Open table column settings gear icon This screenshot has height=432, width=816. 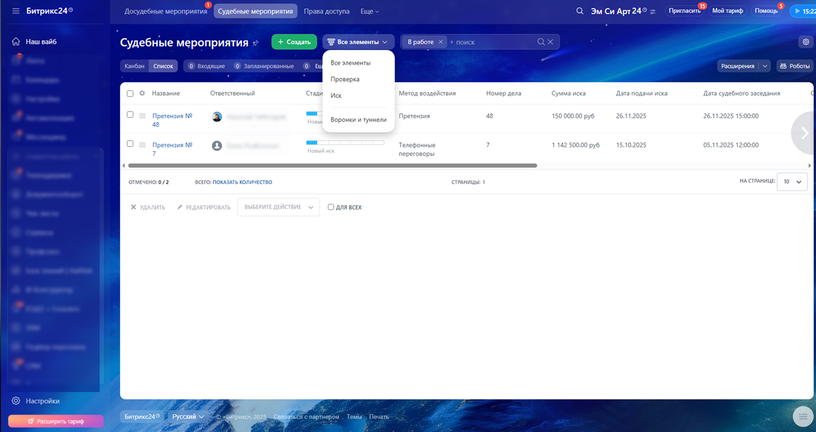142,93
